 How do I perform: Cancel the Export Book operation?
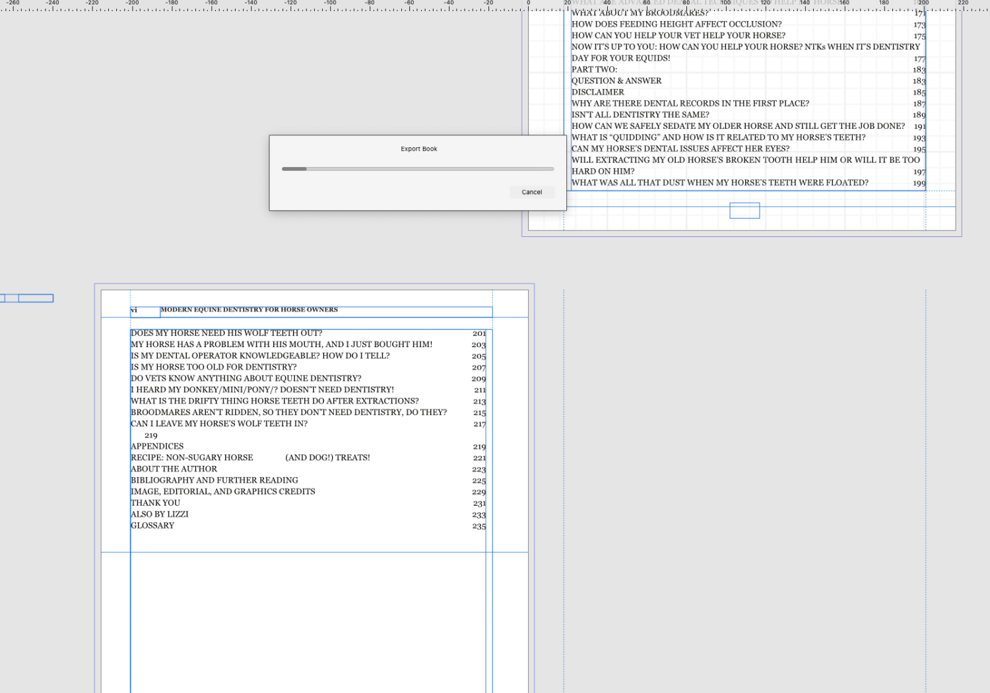(531, 191)
